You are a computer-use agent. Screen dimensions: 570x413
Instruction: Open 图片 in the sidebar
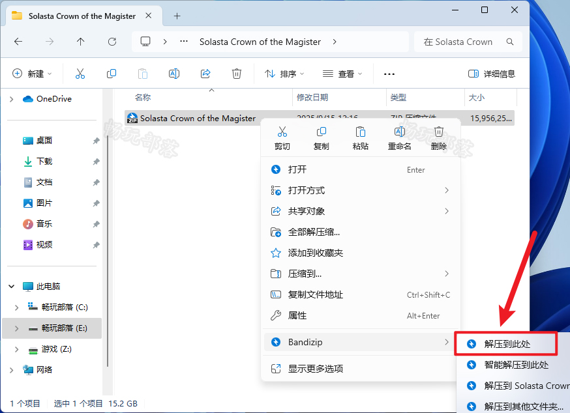click(44, 203)
